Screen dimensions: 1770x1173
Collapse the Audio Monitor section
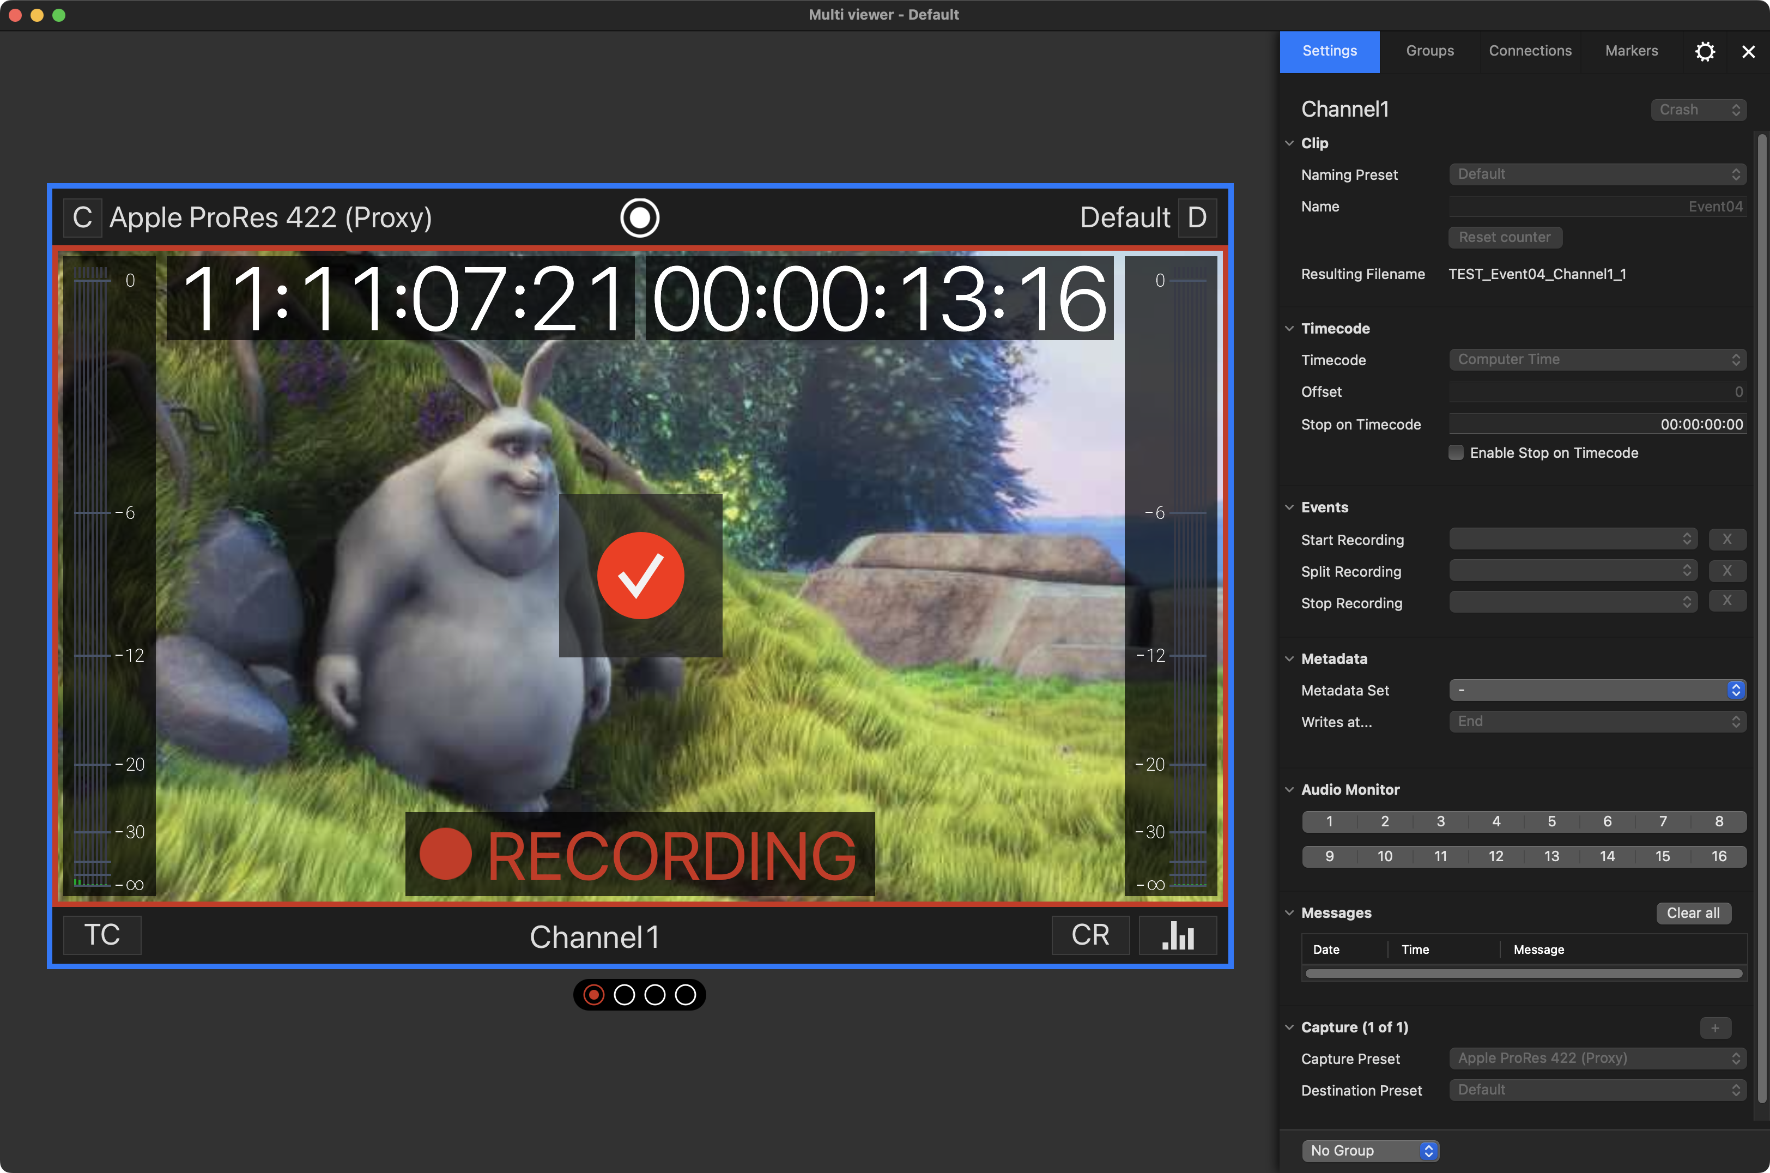1289,790
